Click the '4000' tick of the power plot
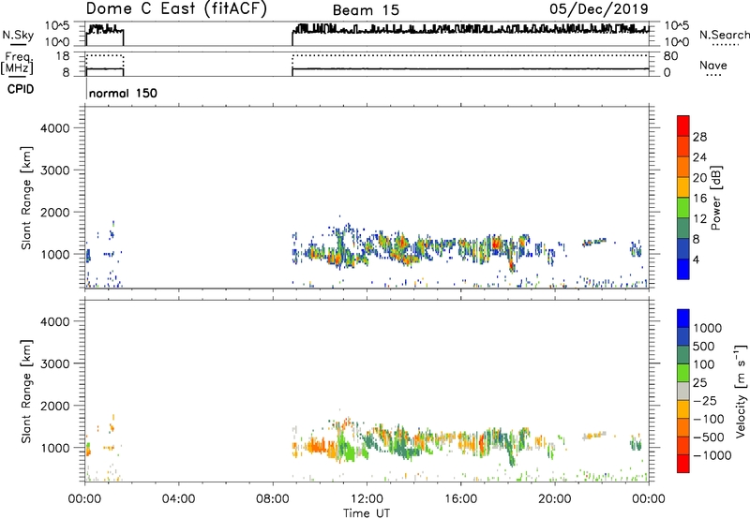Screen dimensions: 750x519 tap(55, 128)
